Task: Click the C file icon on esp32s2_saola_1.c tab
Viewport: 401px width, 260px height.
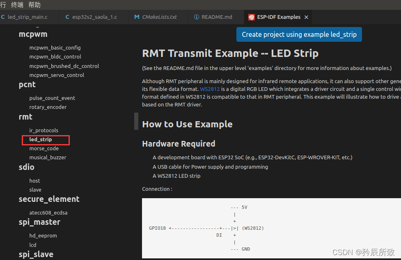Action: pos(67,17)
